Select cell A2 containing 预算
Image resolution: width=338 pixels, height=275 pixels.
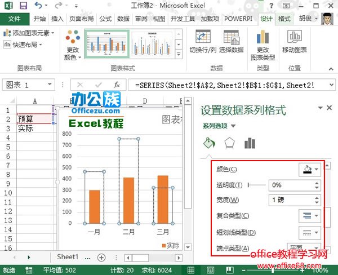click(x=35, y=119)
